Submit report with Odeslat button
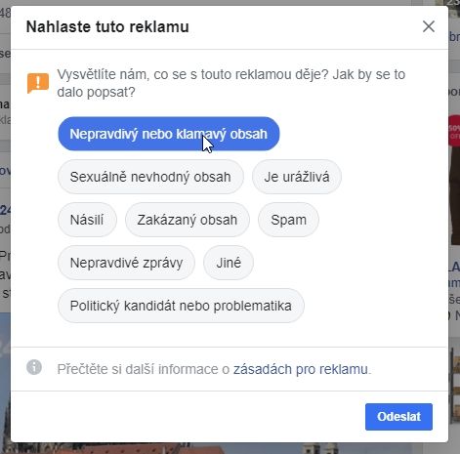Image resolution: width=460 pixels, height=454 pixels. pyautogui.click(x=398, y=417)
